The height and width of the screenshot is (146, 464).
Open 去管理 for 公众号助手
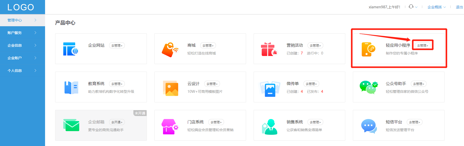point(419,84)
